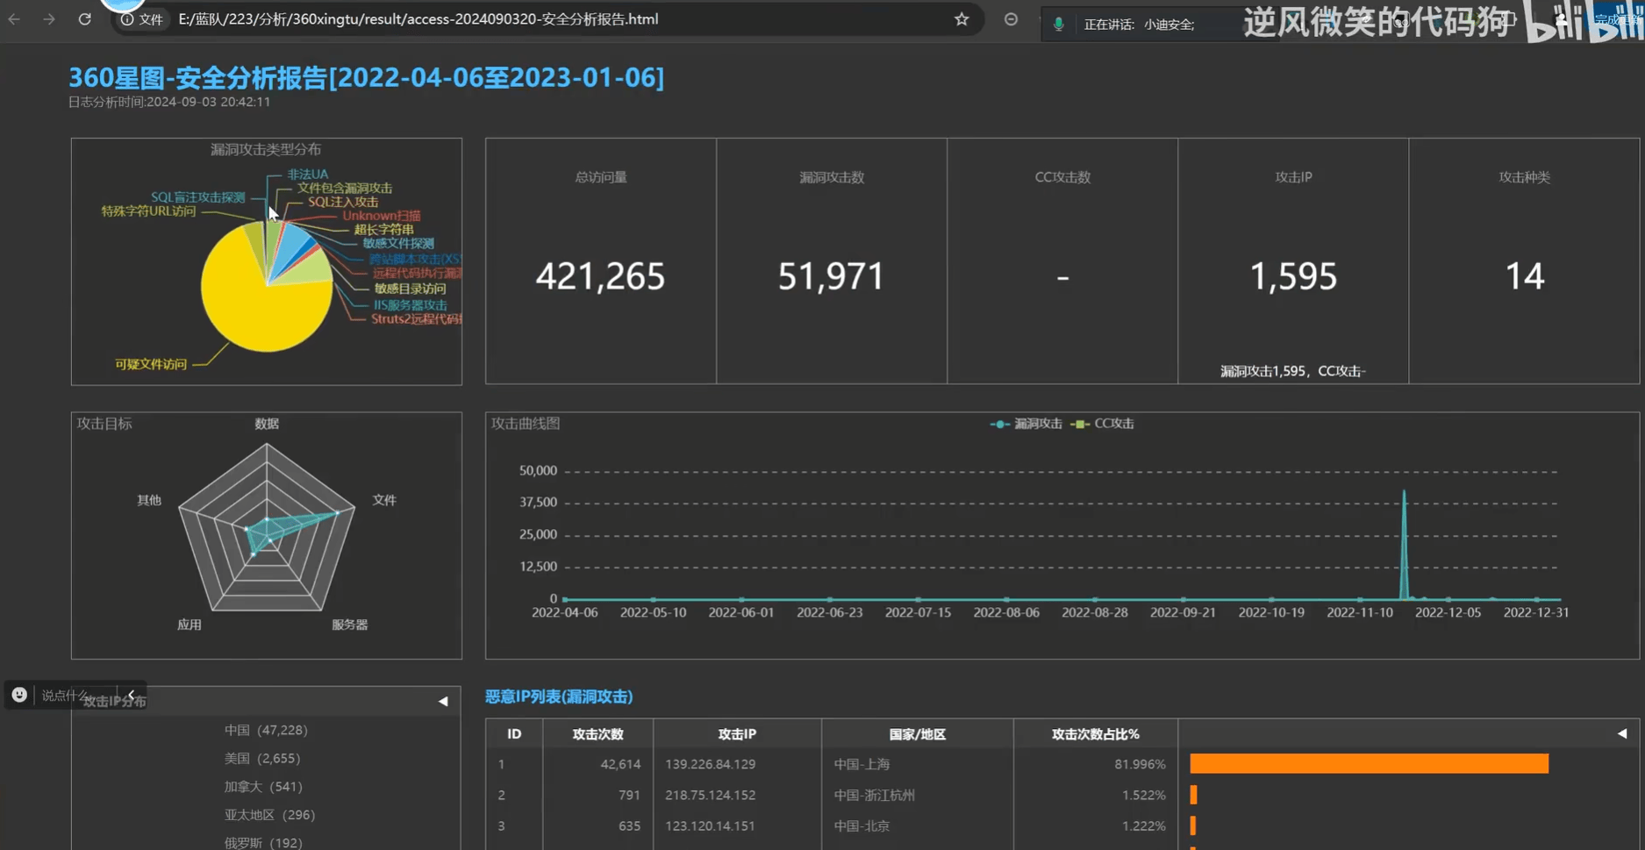Viewport: 1645px width, 850px height.
Task: Sort by the 攻击次数占比% column header
Action: tap(1095, 734)
